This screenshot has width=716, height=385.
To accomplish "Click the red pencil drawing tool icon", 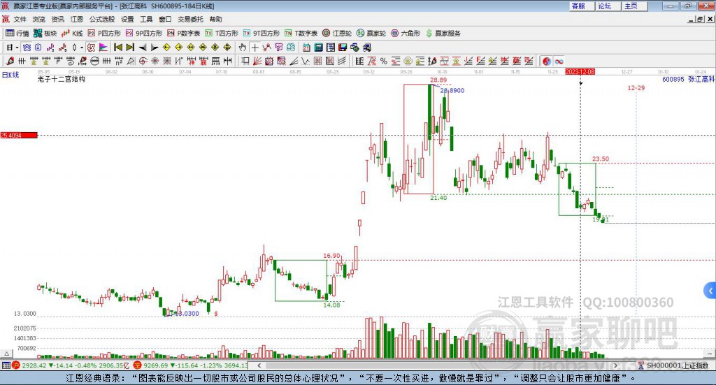I will pos(10,61).
